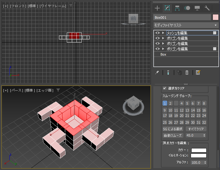
Task: Toggle smoothing group 2 button
Action: click(170, 103)
